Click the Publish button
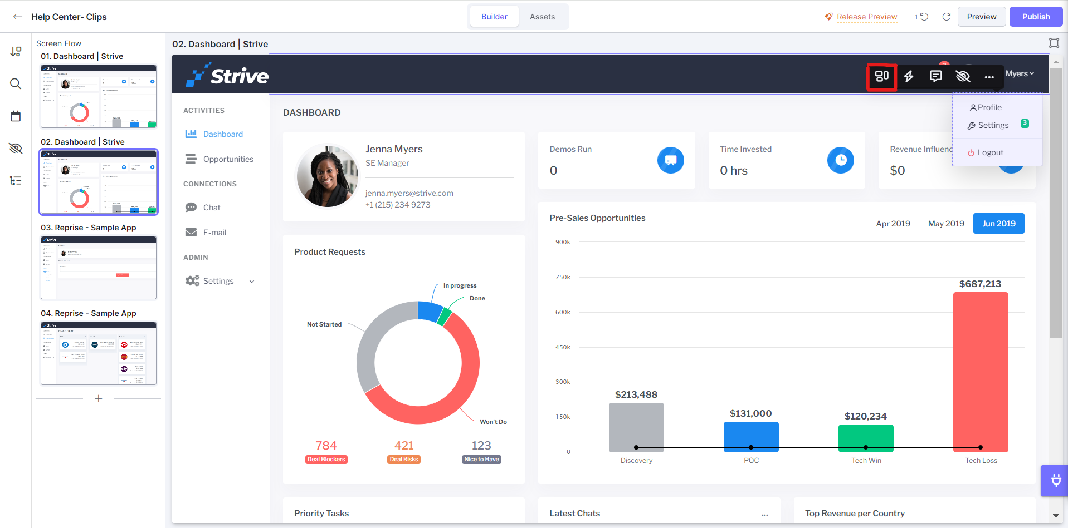Screen dimensions: 1068x528 coord(1036,17)
